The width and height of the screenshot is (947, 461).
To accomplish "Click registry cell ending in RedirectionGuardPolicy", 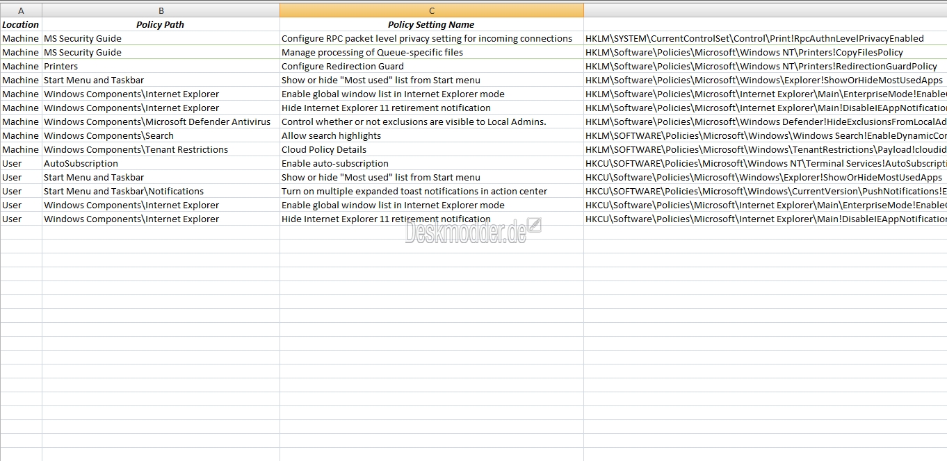I will coord(766,66).
